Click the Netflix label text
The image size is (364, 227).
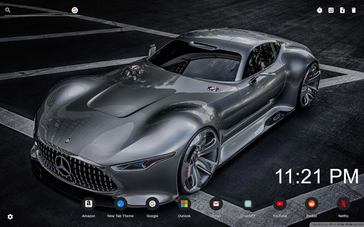[x=344, y=216]
